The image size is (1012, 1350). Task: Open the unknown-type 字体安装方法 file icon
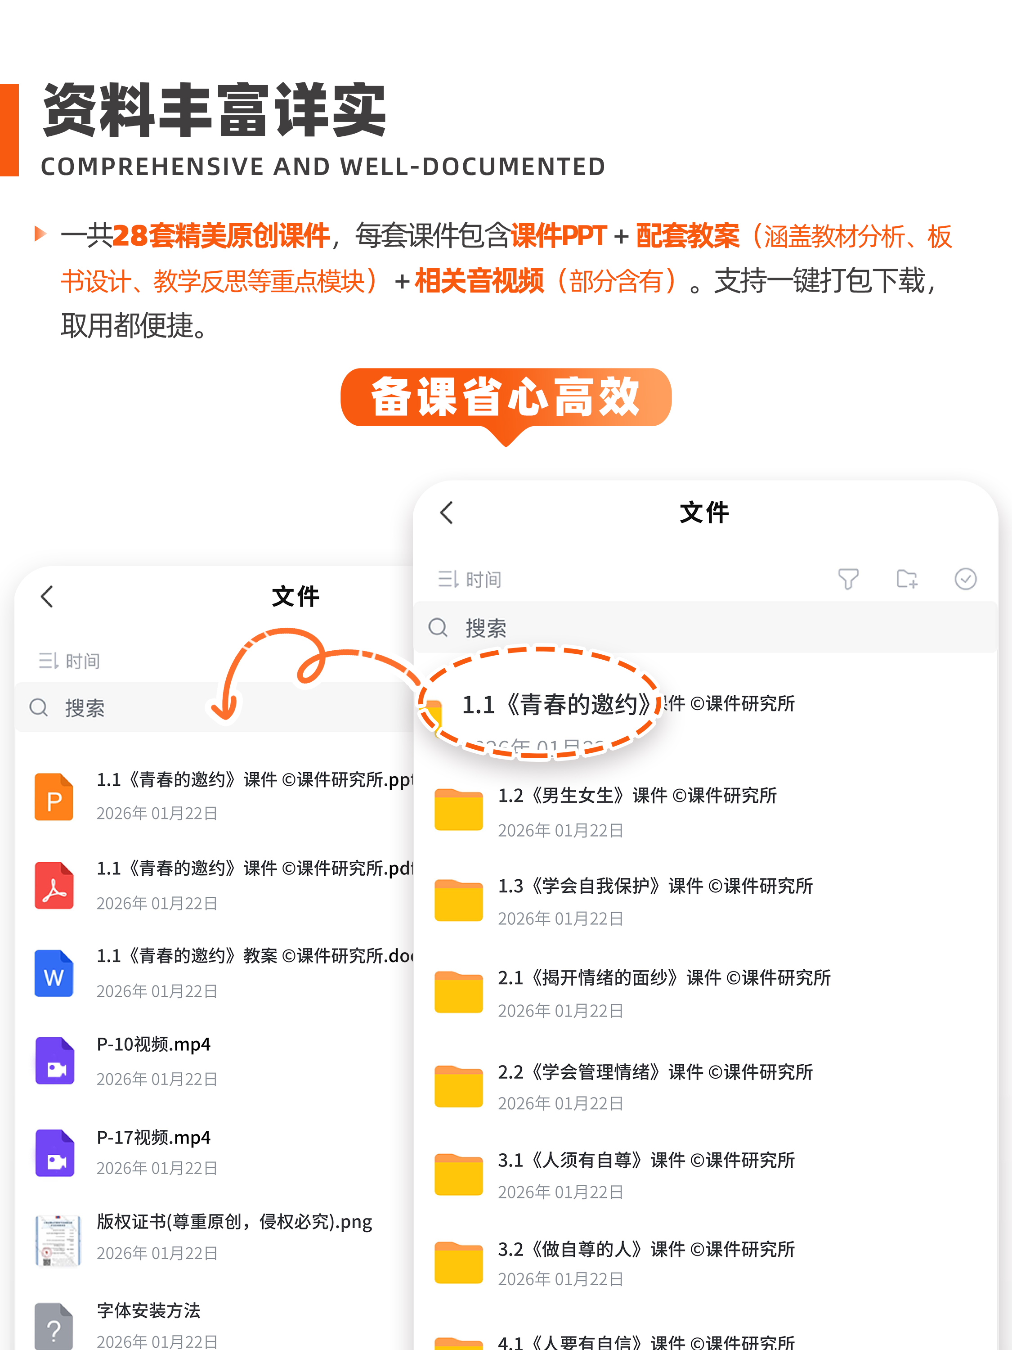(x=54, y=1326)
